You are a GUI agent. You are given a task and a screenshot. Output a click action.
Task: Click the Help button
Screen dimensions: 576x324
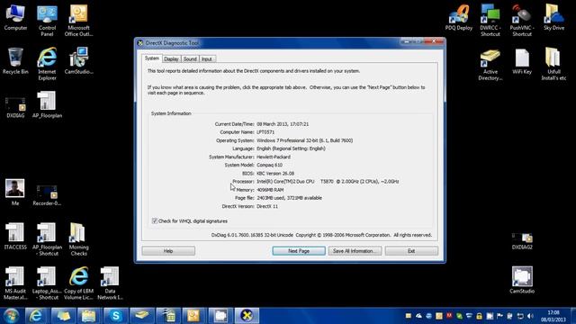[168, 251]
